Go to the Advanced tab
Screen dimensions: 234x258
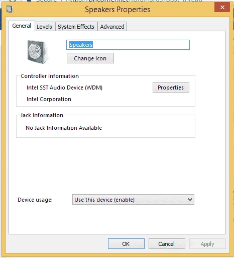112,27
